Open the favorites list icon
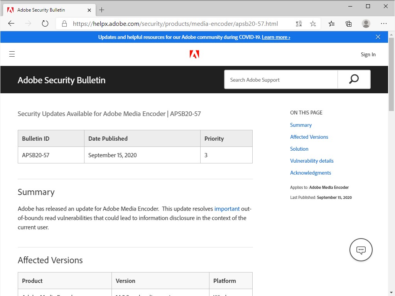395x296 pixels. [331, 24]
